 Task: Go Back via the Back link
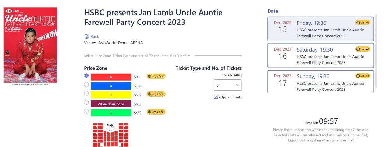click(95, 37)
